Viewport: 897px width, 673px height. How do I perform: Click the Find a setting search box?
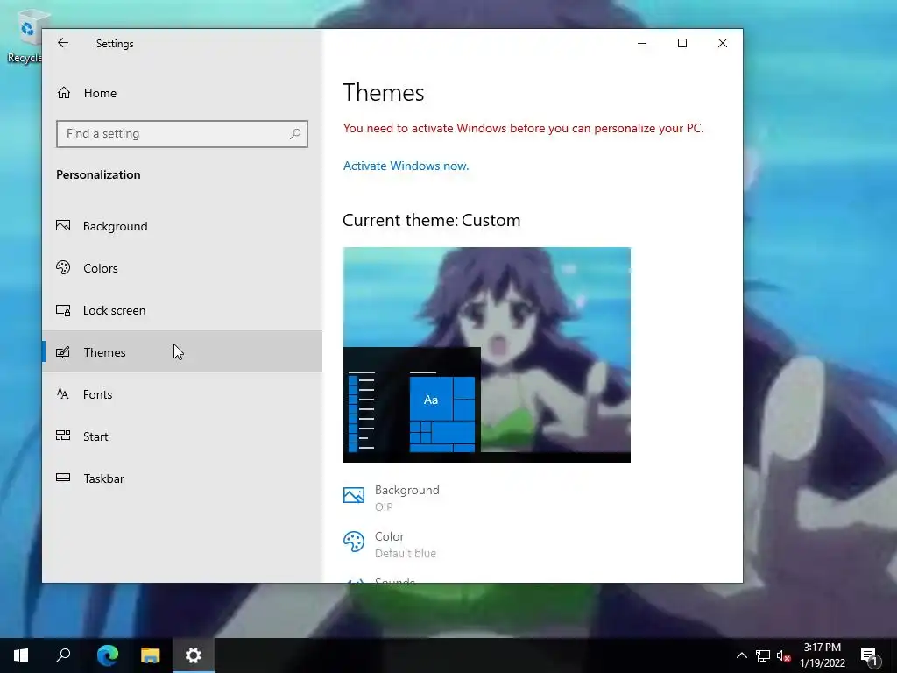182,134
